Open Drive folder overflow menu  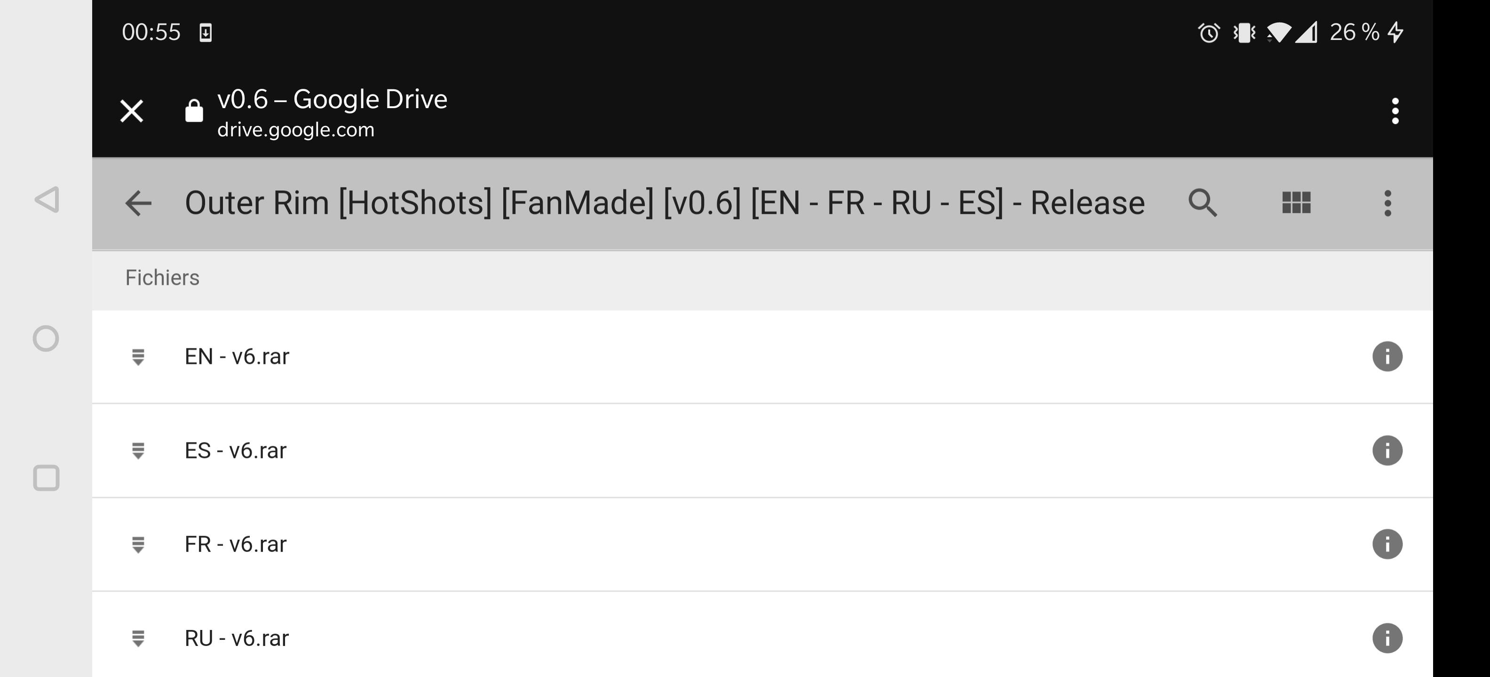pos(1387,203)
